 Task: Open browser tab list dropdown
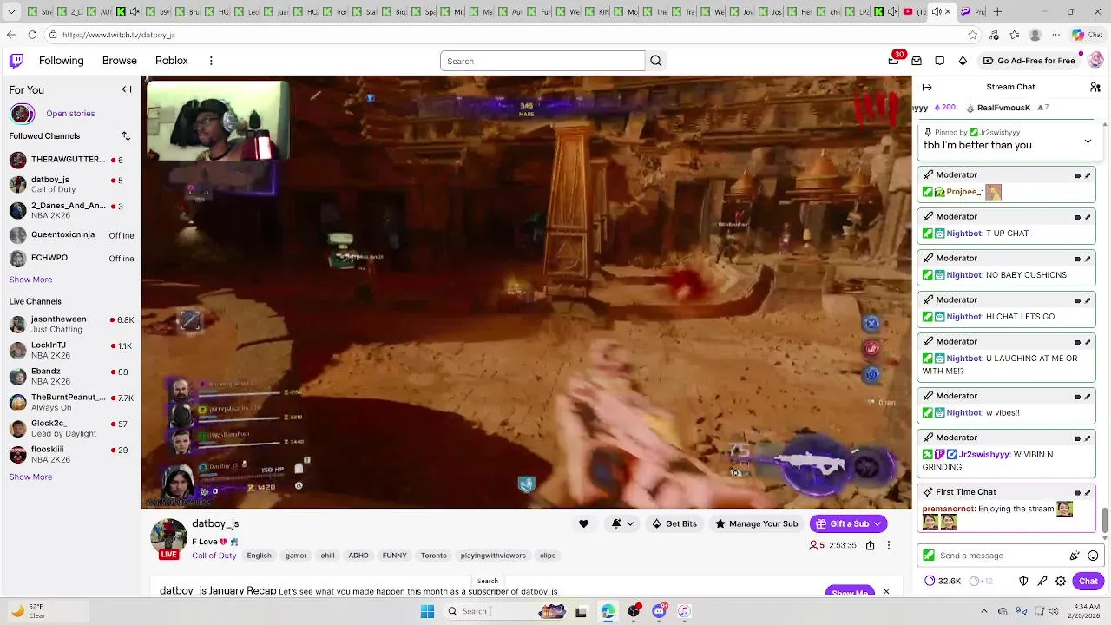click(11, 11)
